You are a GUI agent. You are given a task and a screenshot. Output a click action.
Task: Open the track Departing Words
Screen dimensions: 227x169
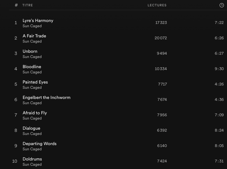click(39, 144)
